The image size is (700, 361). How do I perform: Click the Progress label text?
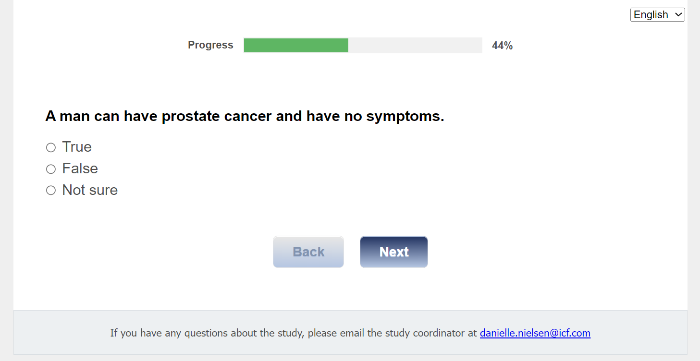point(210,45)
